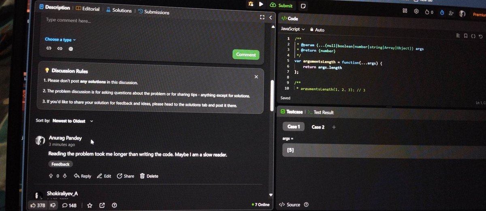The width and height of the screenshot is (486, 211).
Task: Reply to Anurag Pandey's comment
Action: coord(83,176)
